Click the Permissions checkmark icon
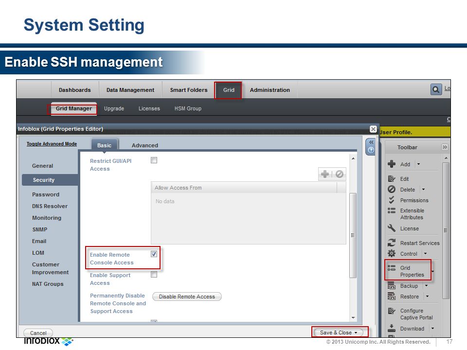467x350 pixels. [x=392, y=200]
